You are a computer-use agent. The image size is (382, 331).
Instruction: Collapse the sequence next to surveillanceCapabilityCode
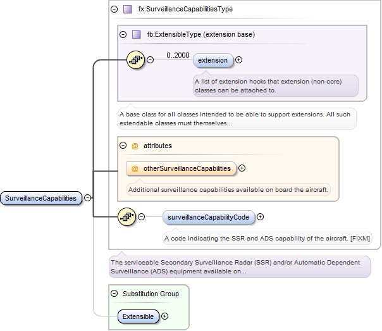click(x=141, y=217)
